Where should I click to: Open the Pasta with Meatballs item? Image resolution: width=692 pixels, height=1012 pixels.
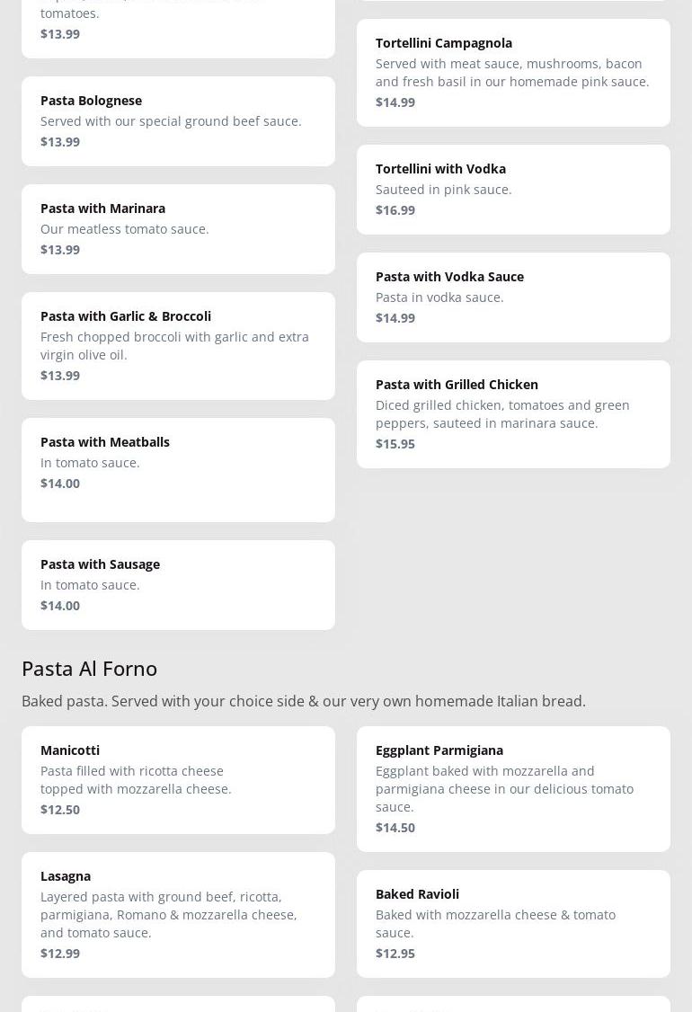pyautogui.click(x=105, y=442)
